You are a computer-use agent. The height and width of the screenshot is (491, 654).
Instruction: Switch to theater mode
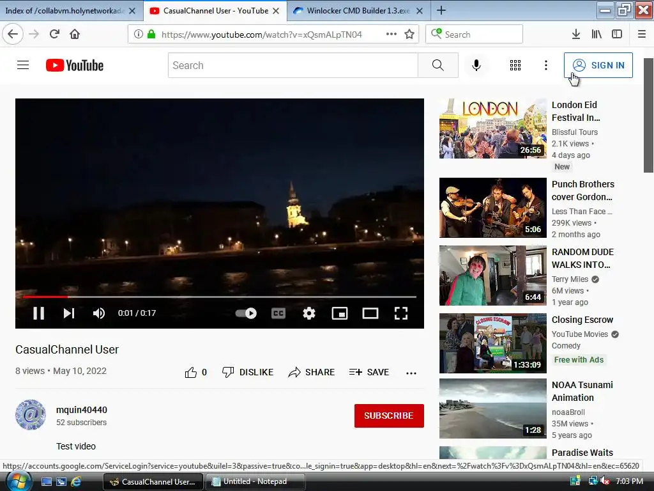click(370, 313)
